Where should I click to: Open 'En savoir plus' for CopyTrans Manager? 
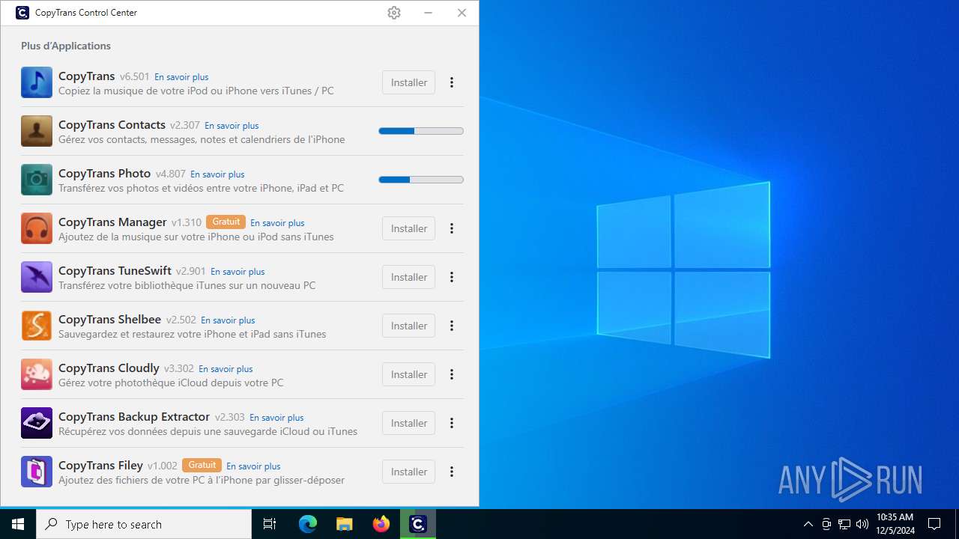[x=277, y=223]
